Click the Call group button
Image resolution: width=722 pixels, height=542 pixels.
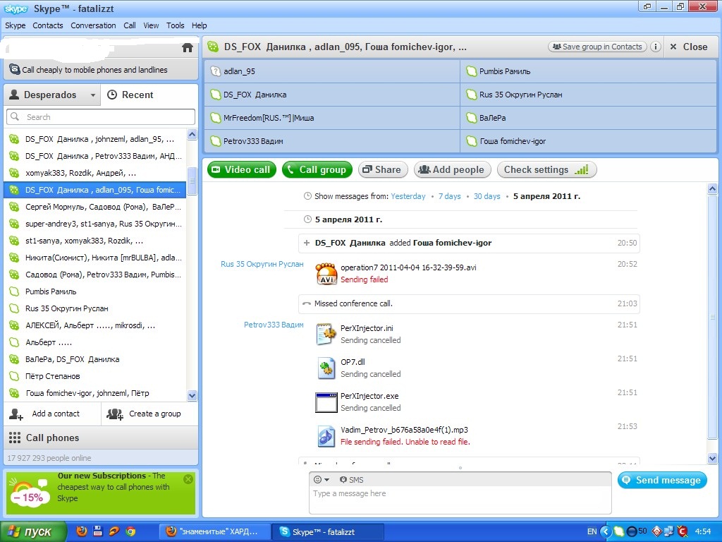[x=317, y=169]
